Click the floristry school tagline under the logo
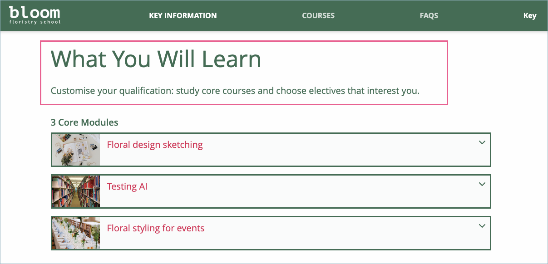 (35, 22)
